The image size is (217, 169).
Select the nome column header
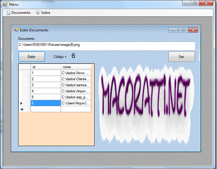(76, 67)
